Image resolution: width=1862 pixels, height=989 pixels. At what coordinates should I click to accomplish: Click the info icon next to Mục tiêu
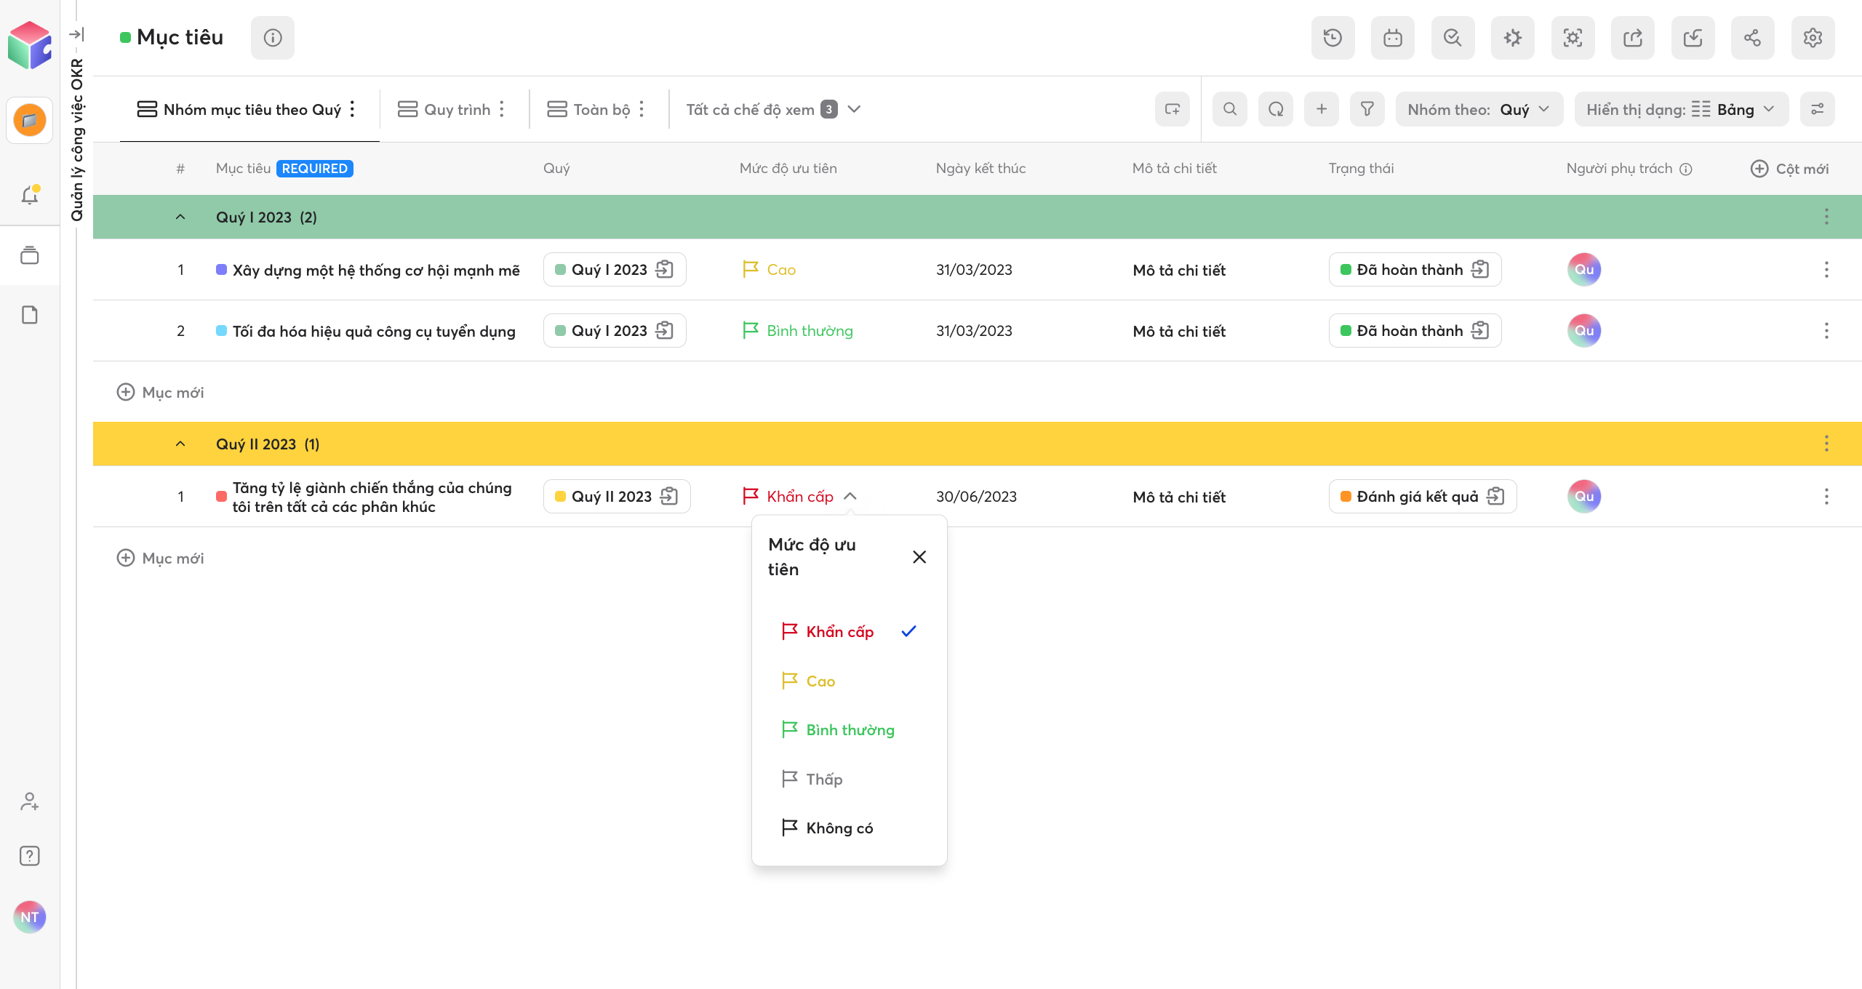click(273, 38)
